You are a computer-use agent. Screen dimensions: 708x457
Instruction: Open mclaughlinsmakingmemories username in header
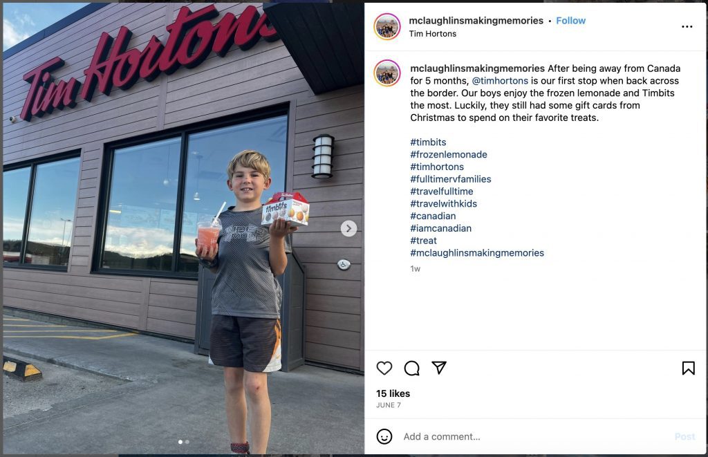coord(476,21)
